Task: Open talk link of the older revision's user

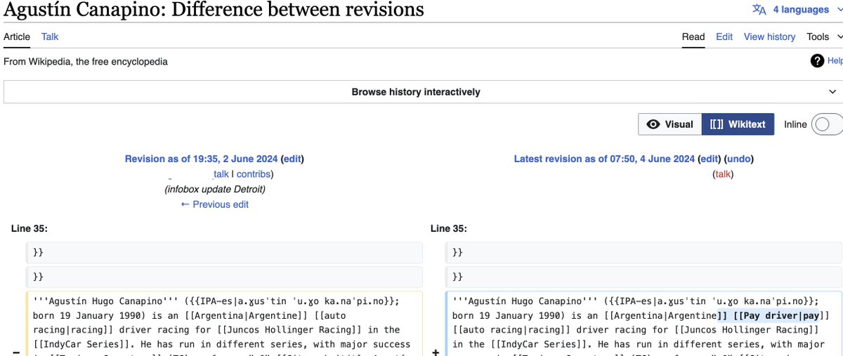Action: [221, 173]
